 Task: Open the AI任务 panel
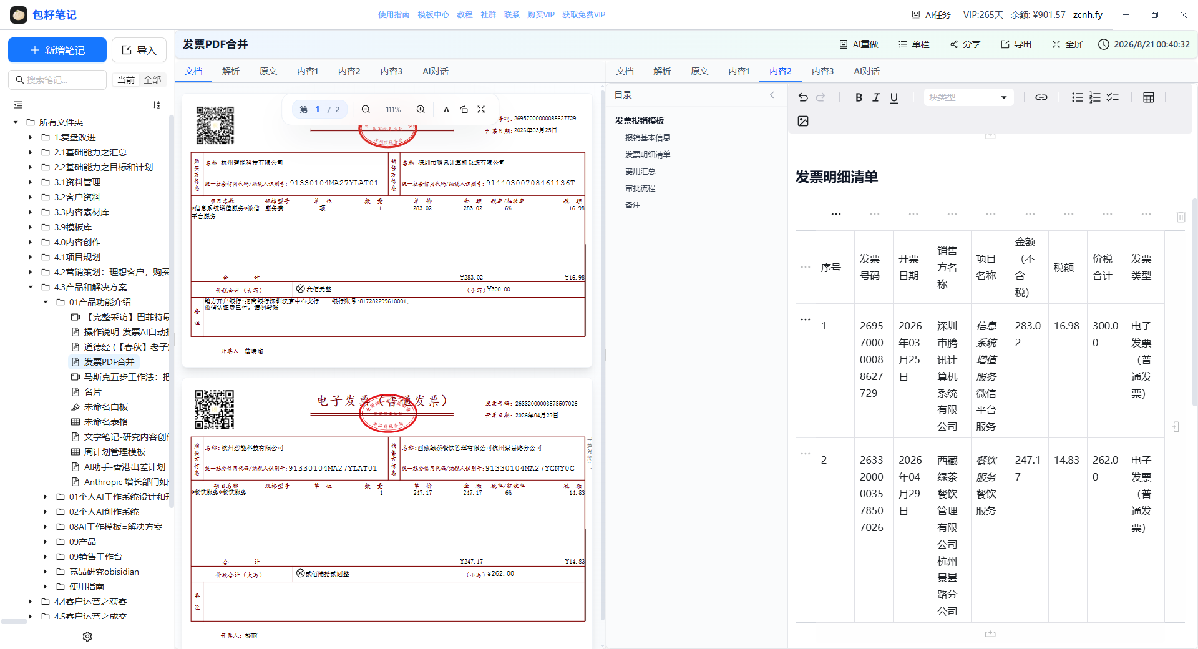(x=931, y=15)
